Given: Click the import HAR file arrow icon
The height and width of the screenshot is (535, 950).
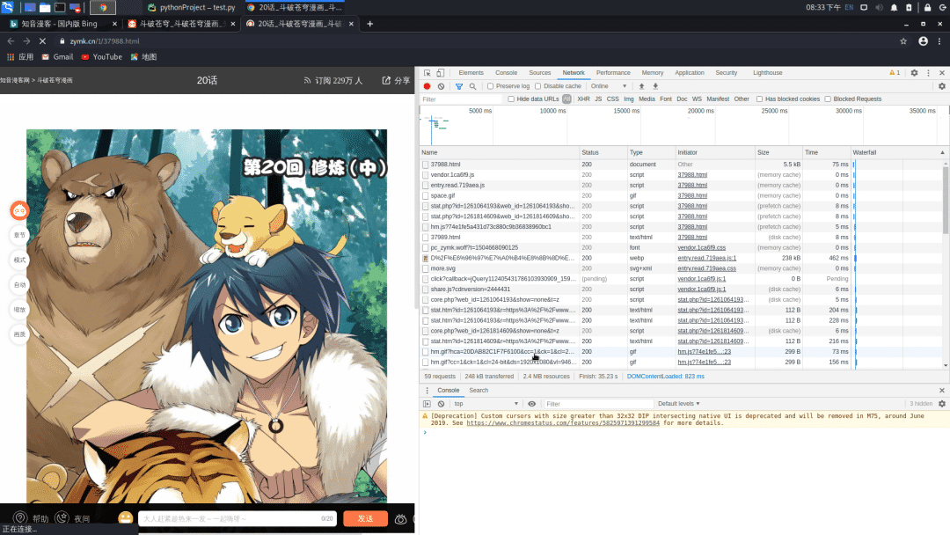Looking at the screenshot, I should click(x=640, y=85).
